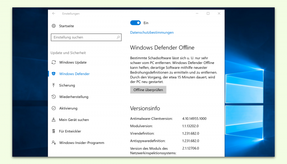The width and height of the screenshot is (287, 164).
Task: Click the Mein Gerät suchen icon
Action: click(x=54, y=120)
